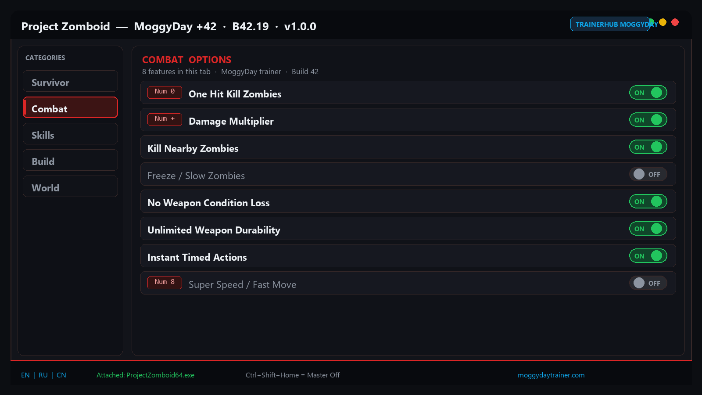Screen dimensions: 702x395
Task: Click the 'Unlimited Weapon Durability' feature label
Action: [214, 230]
